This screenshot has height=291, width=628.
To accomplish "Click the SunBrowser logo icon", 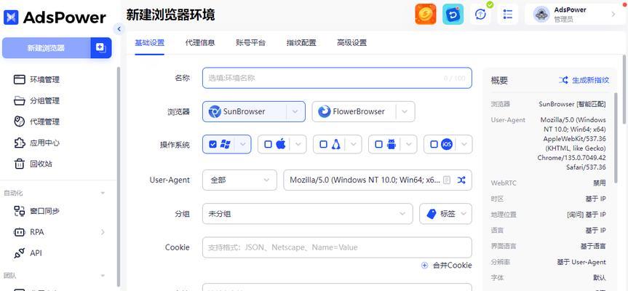I will tap(215, 111).
